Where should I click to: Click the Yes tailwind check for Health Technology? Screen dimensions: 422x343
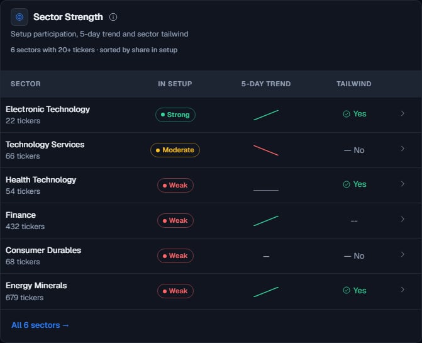coord(355,184)
